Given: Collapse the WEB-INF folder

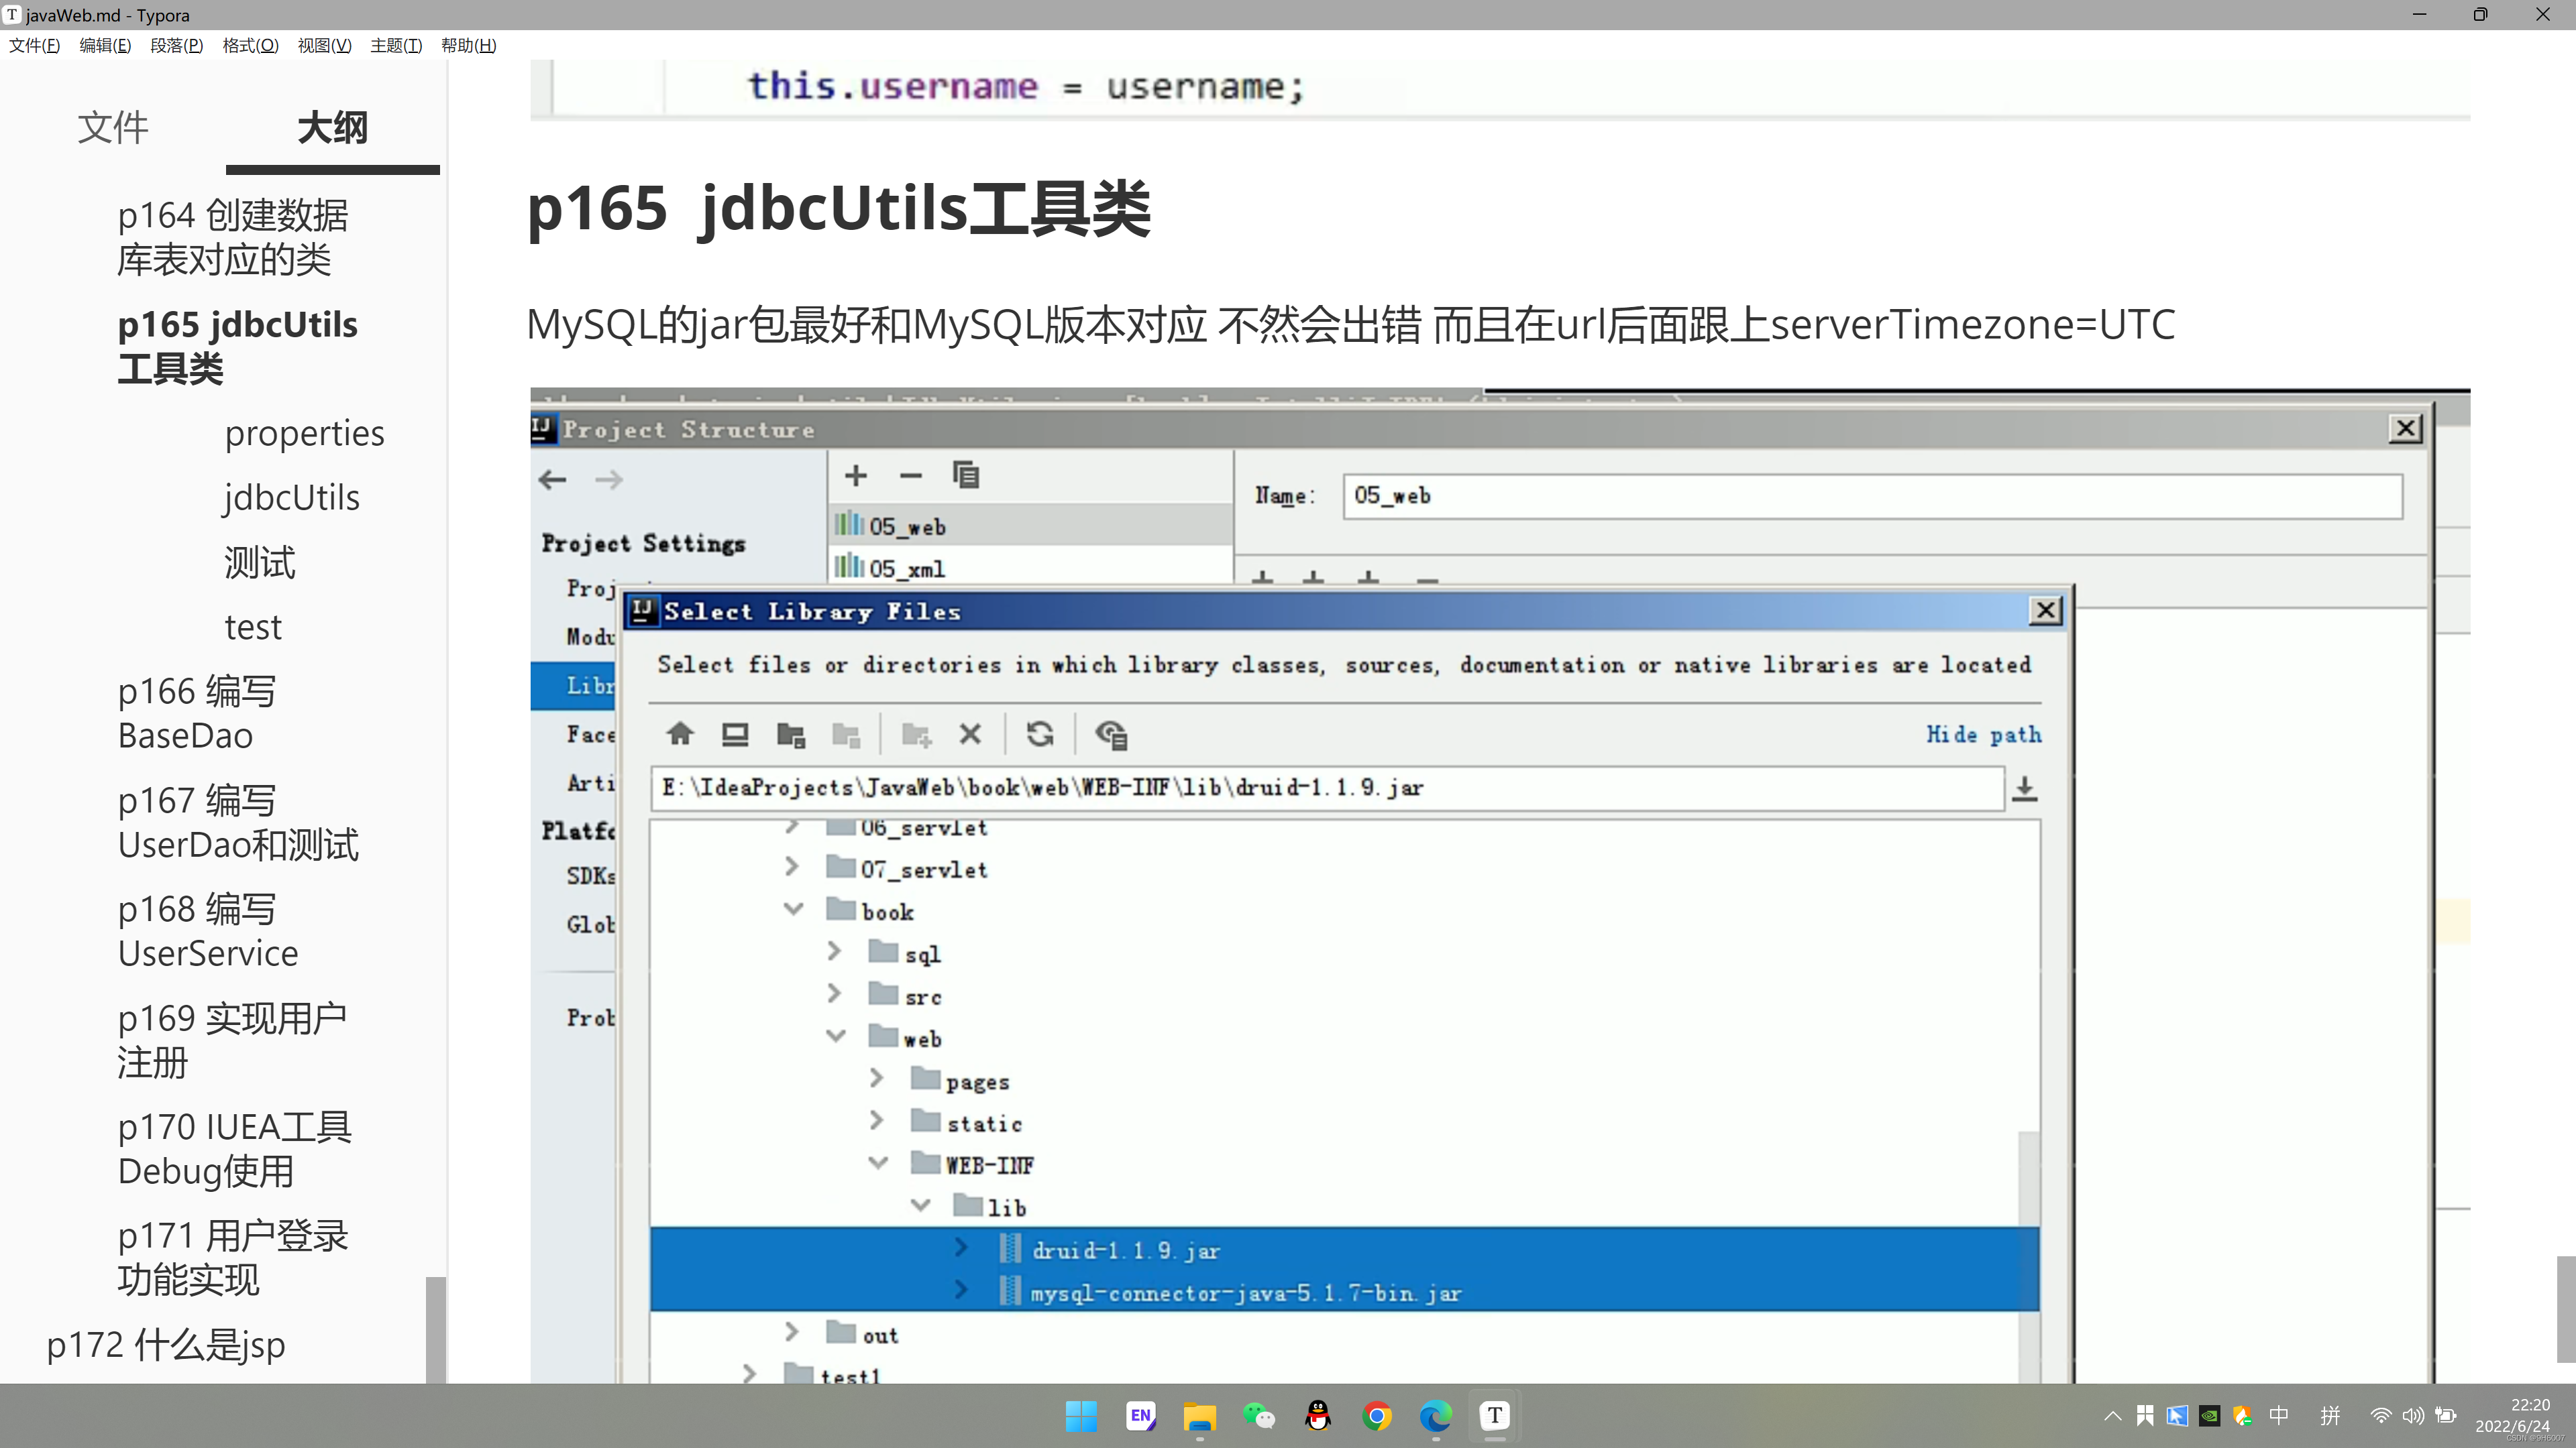Looking at the screenshot, I should pos(877,1163).
